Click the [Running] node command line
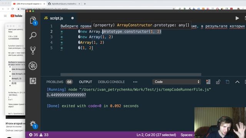The height and width of the screenshot is (138, 246). click(x=129, y=89)
